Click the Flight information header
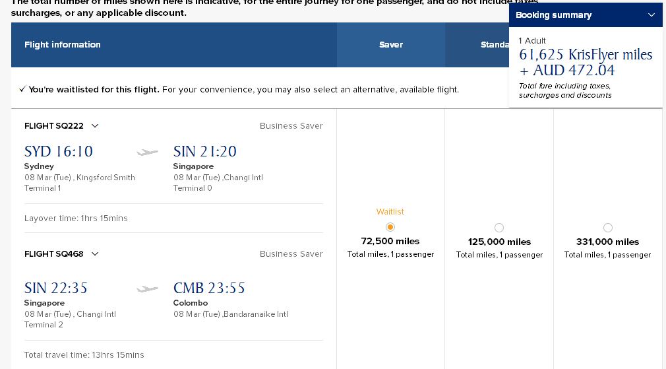Viewport: 666px width, 369px height. 63,45
